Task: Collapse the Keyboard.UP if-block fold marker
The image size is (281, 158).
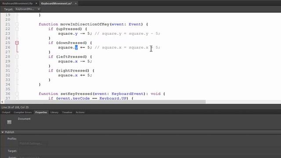Action: 17,98
